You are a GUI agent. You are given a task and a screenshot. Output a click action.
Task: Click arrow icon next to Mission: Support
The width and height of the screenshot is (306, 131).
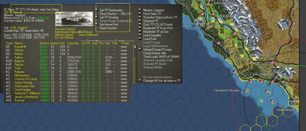(x=140, y=10)
